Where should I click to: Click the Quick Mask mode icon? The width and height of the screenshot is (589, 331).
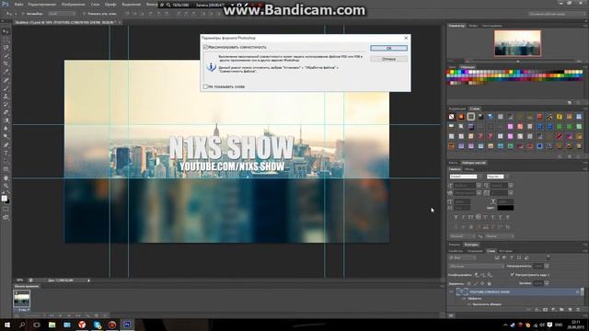[6, 209]
